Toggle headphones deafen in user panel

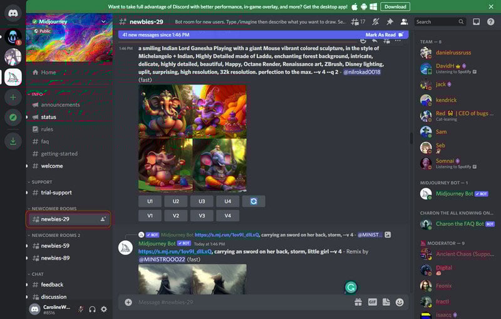click(x=92, y=309)
